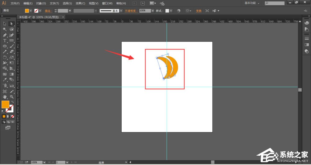The height and width of the screenshot is (165, 311).
Task: Swap fill and stroke colors
Action: (x=12, y=102)
